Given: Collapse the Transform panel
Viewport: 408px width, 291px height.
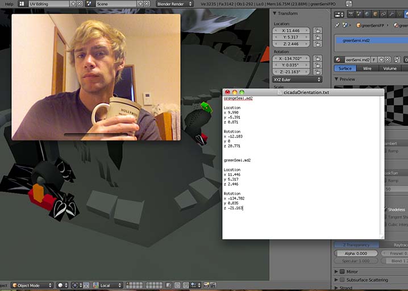Looking at the screenshot, I should click(275, 14).
